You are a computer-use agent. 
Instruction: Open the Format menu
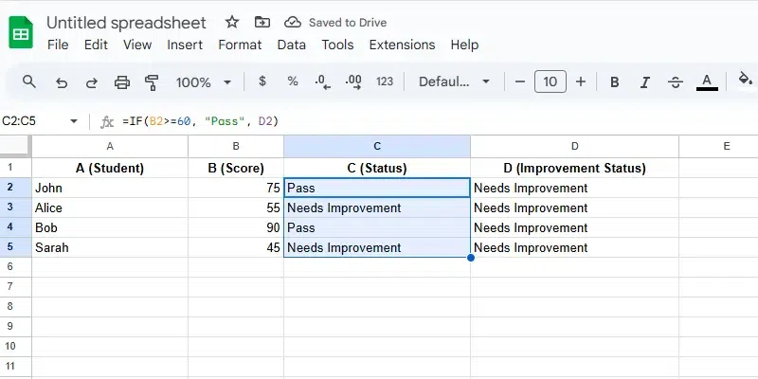[240, 45]
